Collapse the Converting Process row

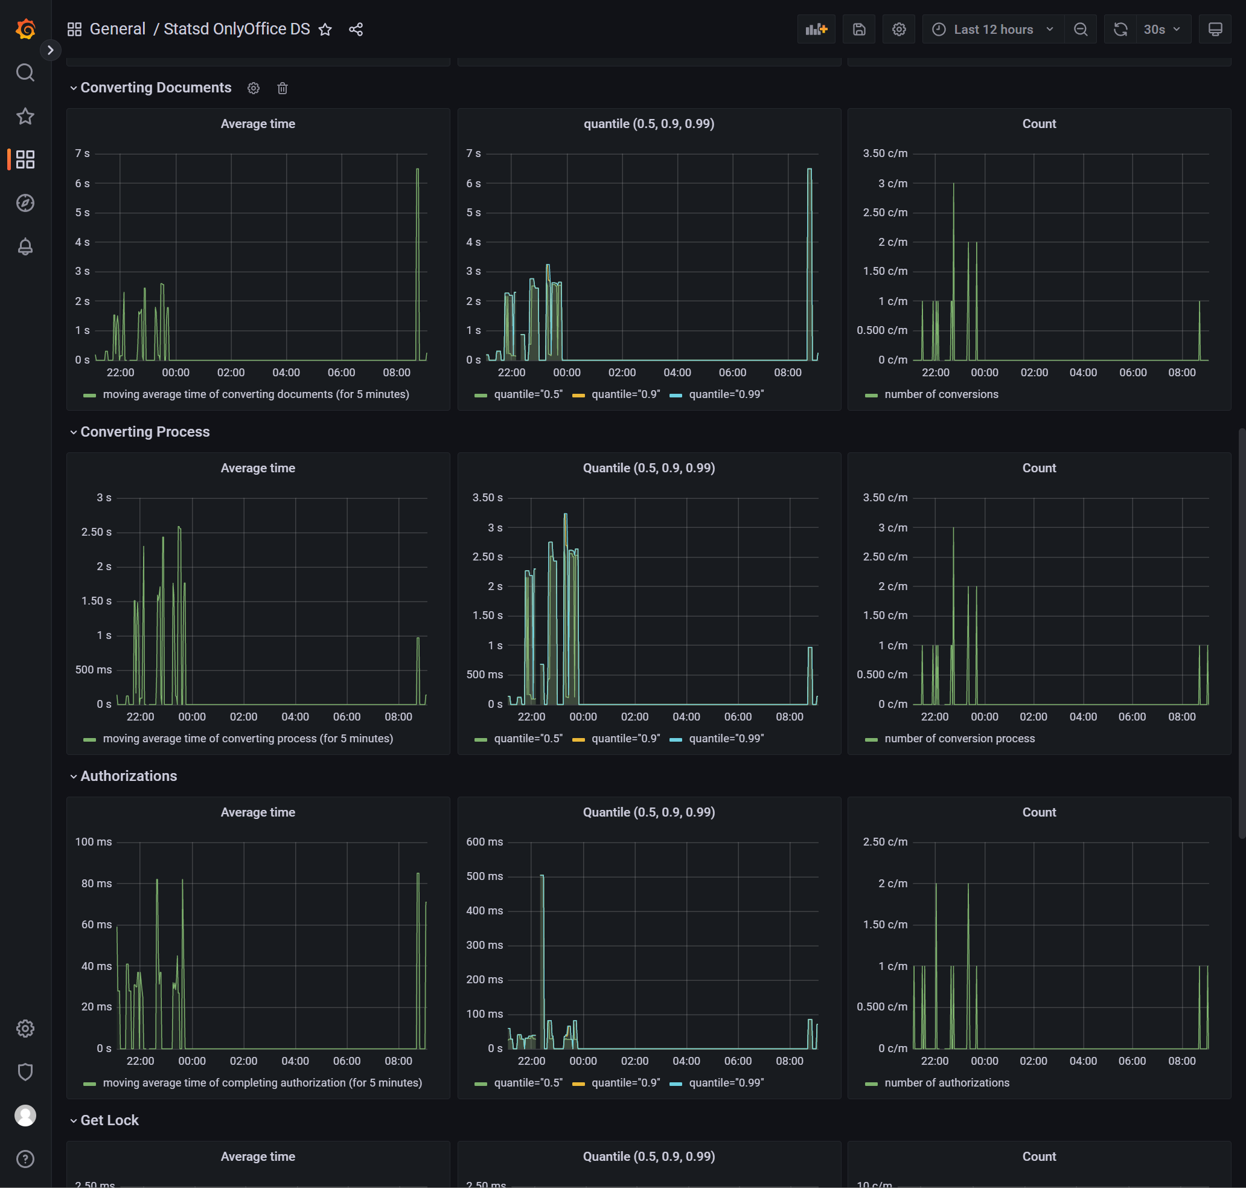click(144, 431)
